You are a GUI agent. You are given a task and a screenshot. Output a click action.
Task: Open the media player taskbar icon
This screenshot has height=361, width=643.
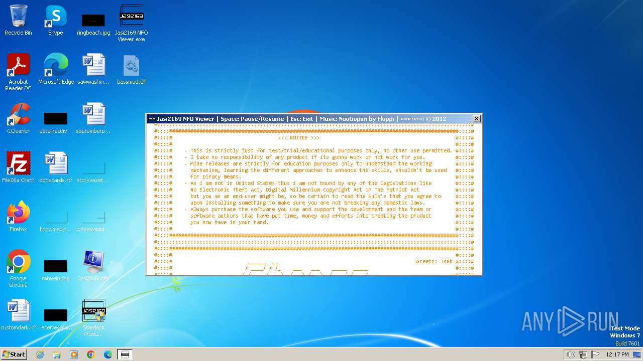pos(74,354)
